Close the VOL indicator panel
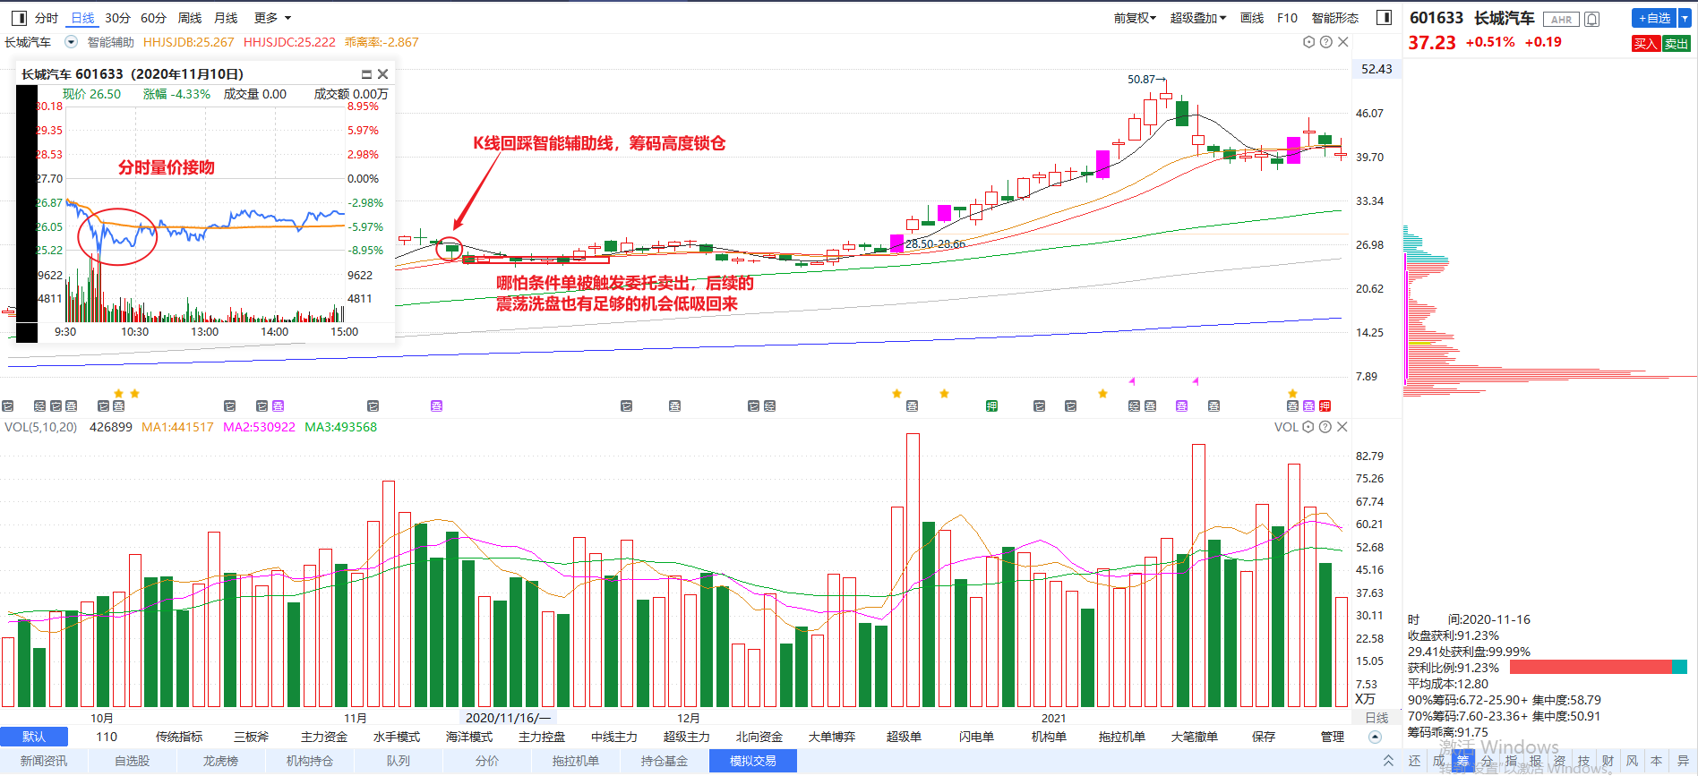The width and height of the screenshot is (1698, 776). tap(1342, 427)
